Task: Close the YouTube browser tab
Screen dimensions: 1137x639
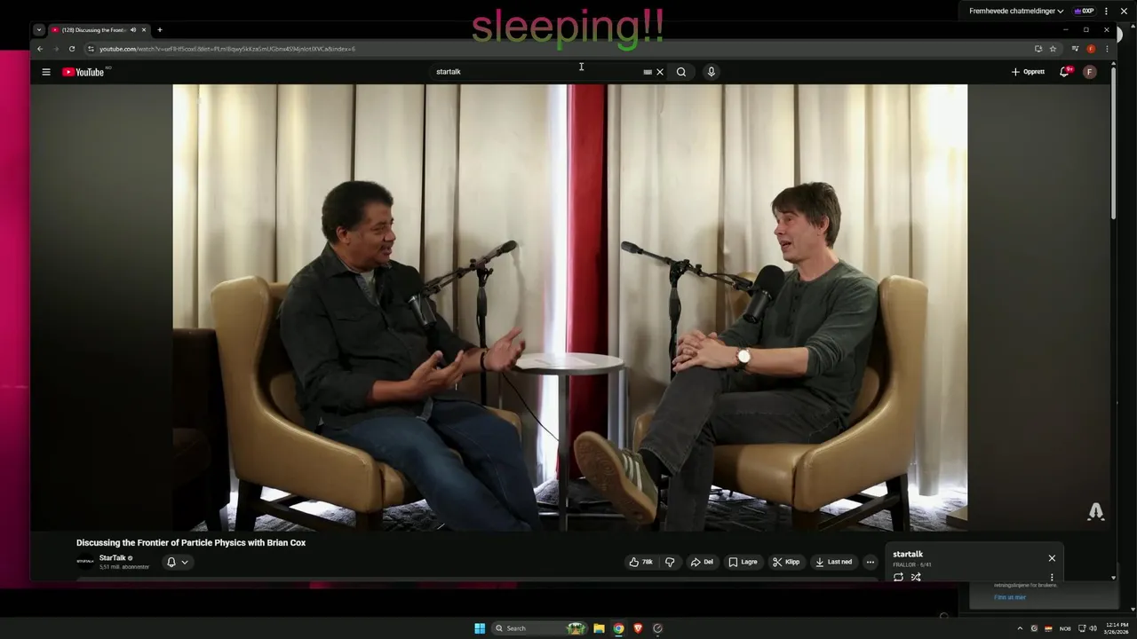Action: [144, 30]
